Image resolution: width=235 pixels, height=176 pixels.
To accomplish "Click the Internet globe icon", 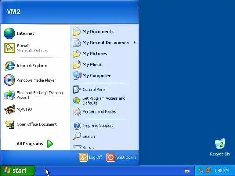I will (x=9, y=33).
